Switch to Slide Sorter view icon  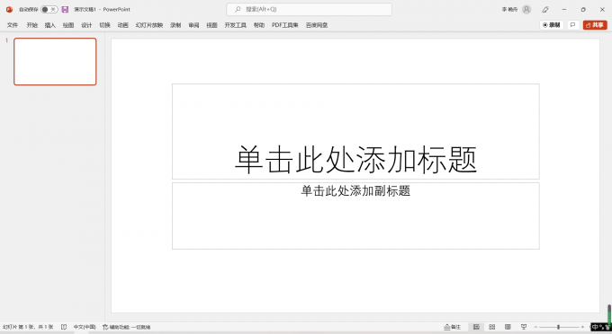(492, 327)
